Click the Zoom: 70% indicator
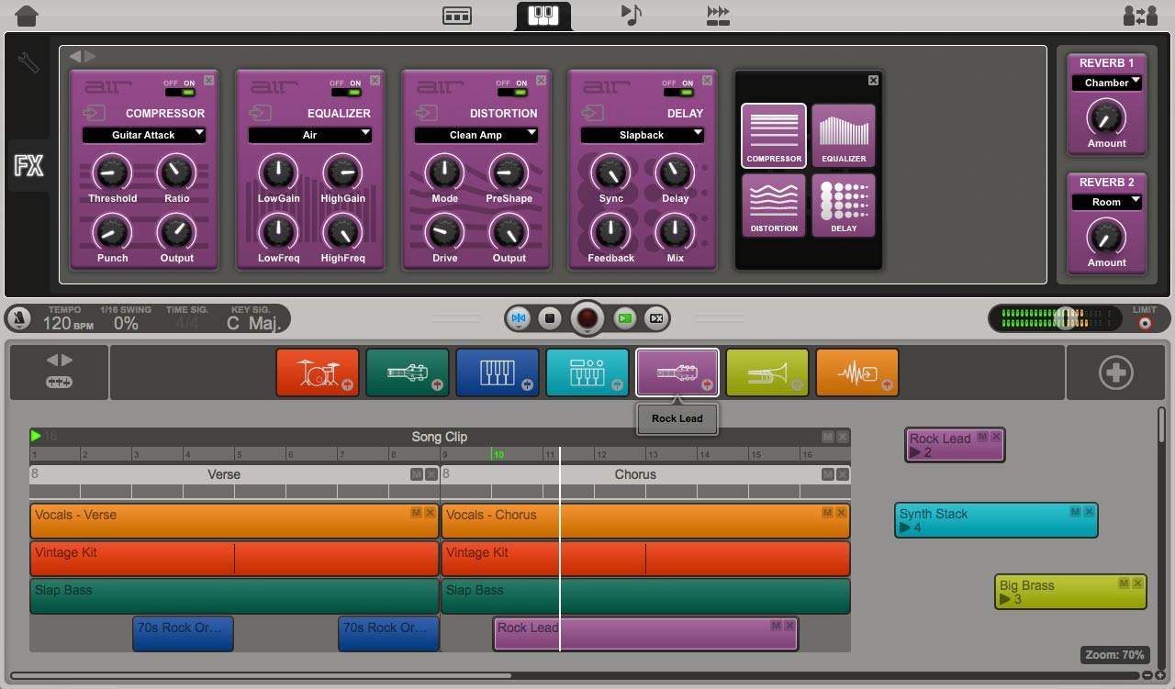This screenshot has width=1175, height=689. 1114,655
